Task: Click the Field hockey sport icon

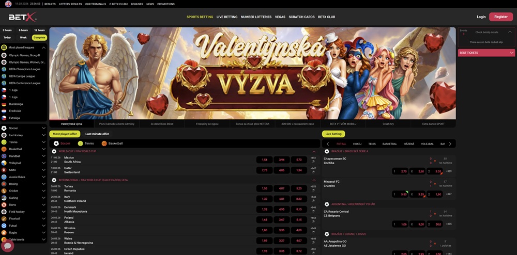Action: 4,212
